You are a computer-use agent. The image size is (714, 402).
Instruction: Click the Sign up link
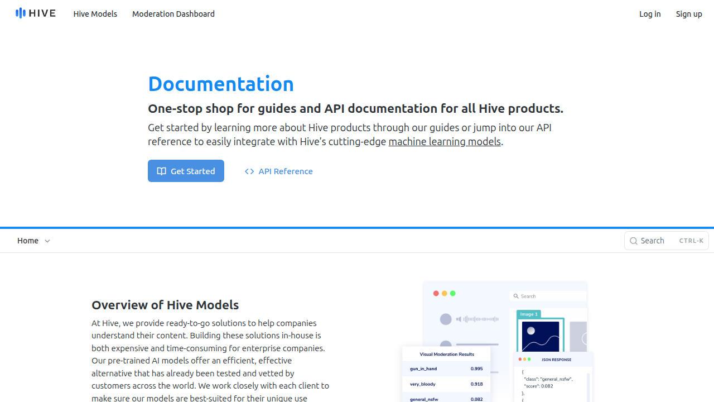(x=689, y=14)
